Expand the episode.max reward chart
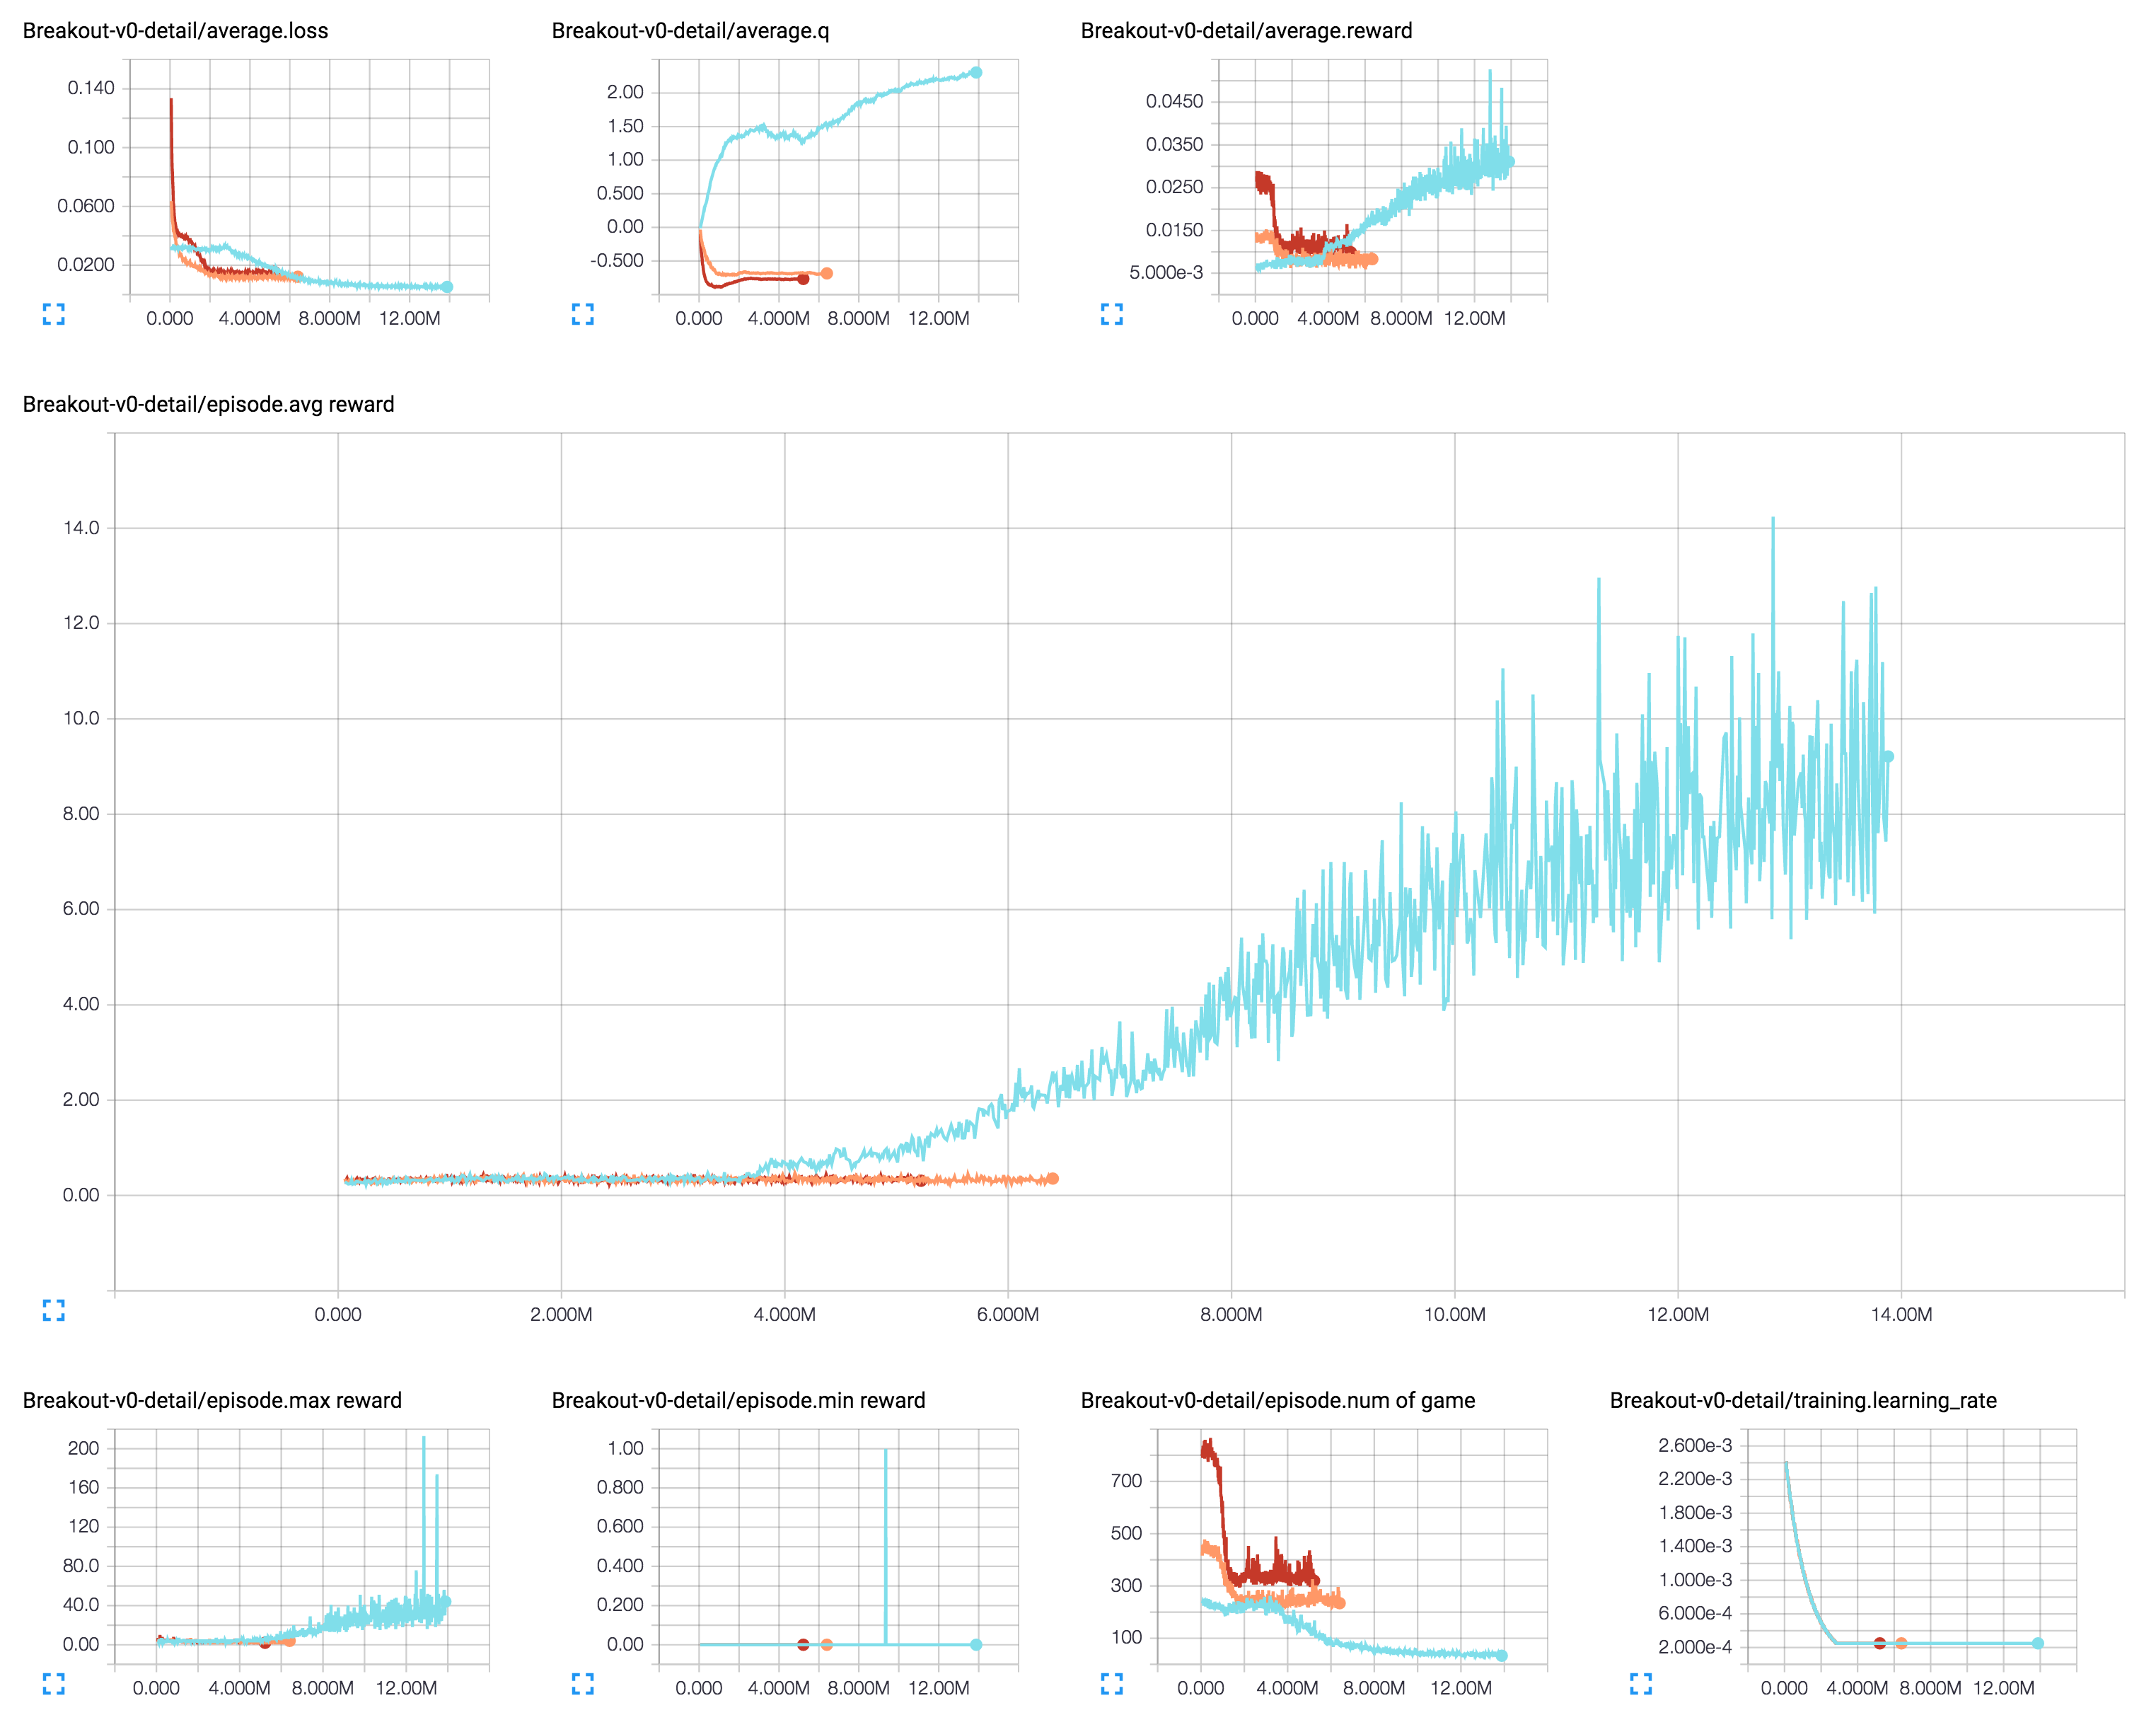2156x1715 pixels. pyautogui.click(x=54, y=1684)
